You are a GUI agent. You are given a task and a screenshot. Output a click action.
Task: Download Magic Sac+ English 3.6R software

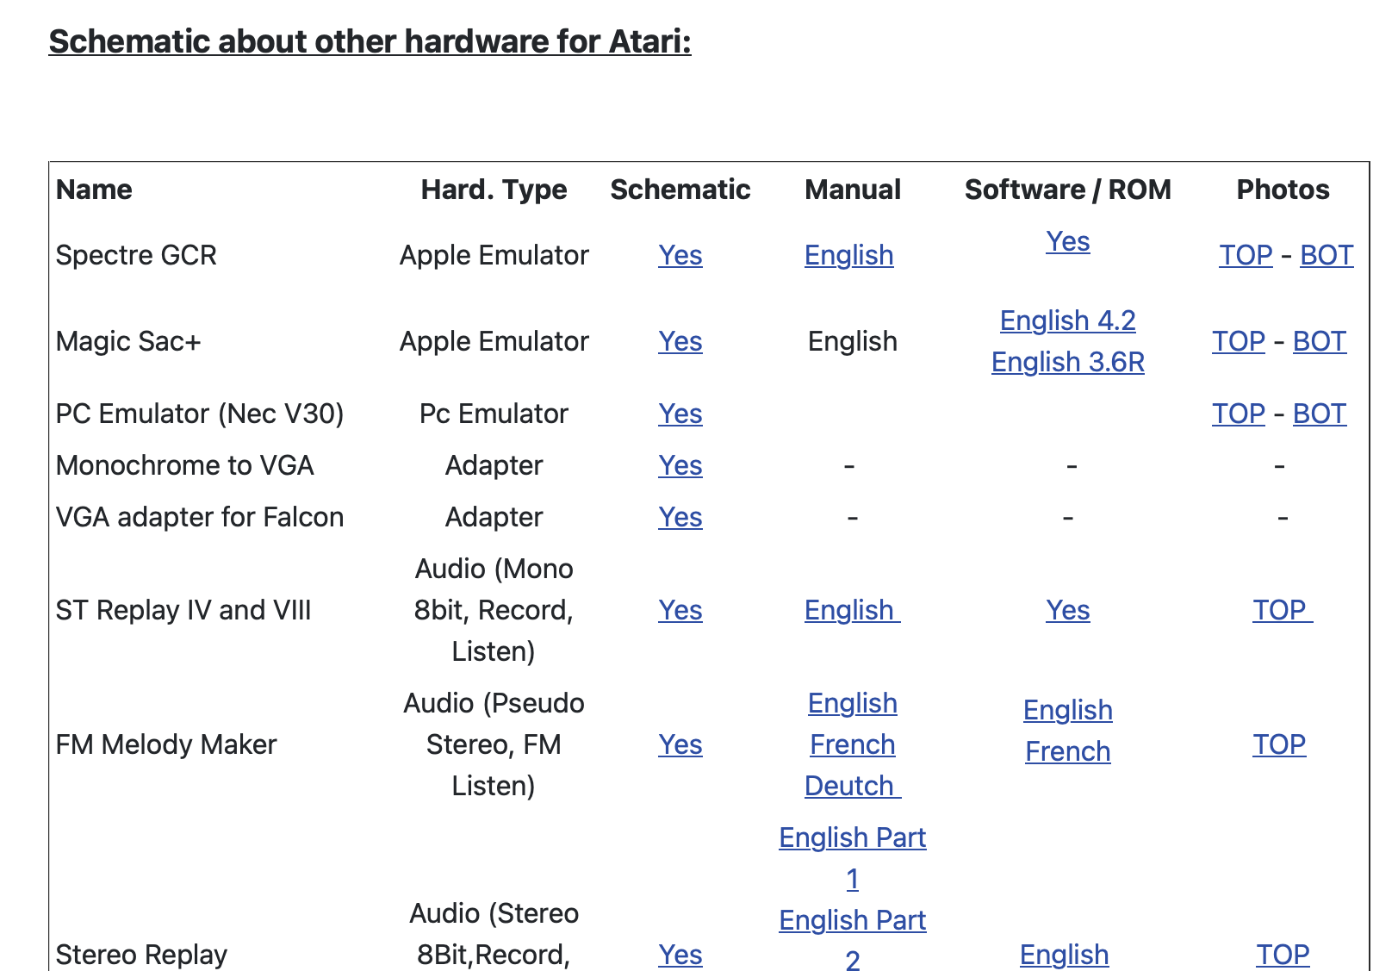coord(1067,362)
